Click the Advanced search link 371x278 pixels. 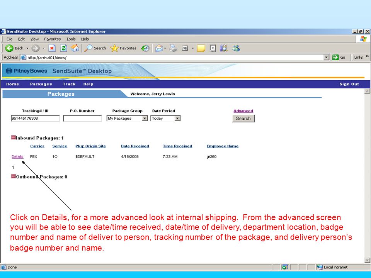(243, 111)
